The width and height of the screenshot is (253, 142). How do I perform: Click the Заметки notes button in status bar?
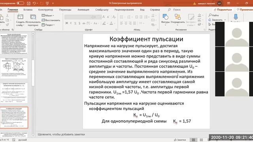point(180,140)
